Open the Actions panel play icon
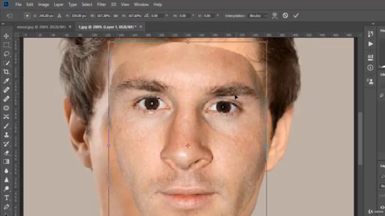Viewport: 385px width, 216px height. click(x=371, y=44)
